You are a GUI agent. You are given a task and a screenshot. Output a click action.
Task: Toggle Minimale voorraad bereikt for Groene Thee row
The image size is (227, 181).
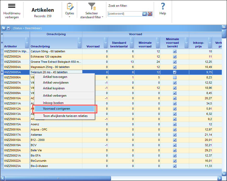(x=175, y=62)
